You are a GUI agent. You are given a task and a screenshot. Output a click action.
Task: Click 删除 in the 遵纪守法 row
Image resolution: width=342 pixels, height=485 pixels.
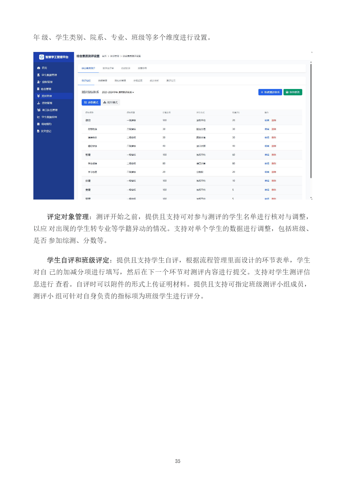click(x=274, y=146)
